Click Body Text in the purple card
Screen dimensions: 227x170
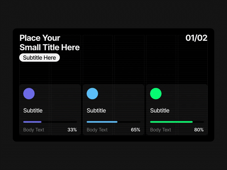tap(34, 130)
